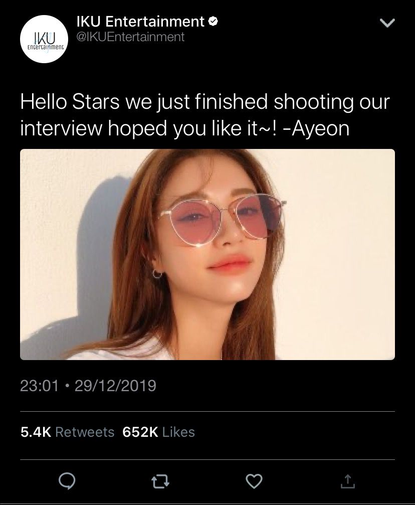Open the IKU Entertainment display name

click(x=140, y=22)
